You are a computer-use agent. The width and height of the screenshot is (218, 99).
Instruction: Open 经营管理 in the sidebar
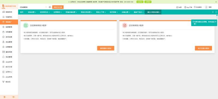pos(9,47)
